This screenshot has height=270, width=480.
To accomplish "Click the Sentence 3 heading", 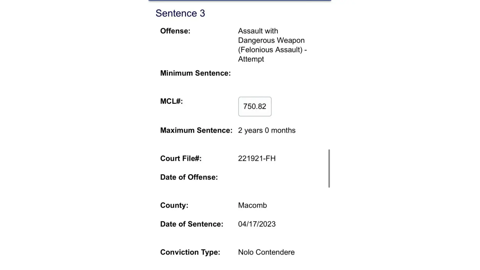I will point(180,13).
